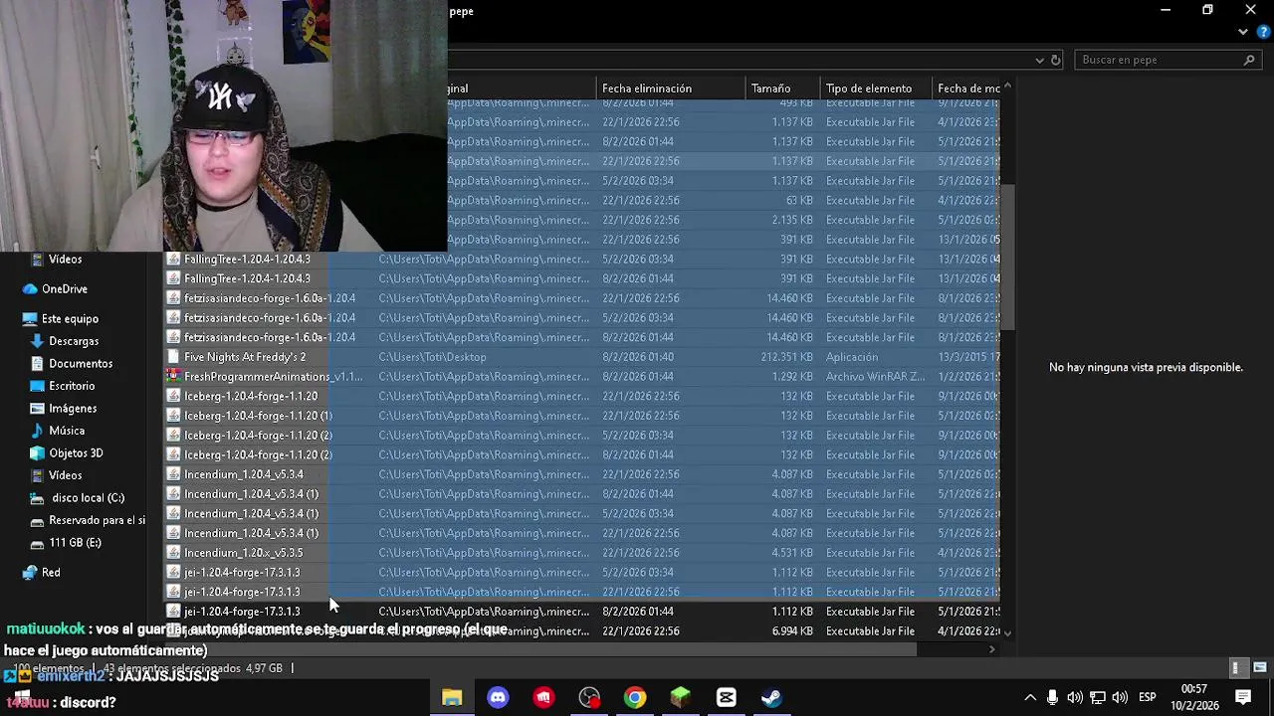1274x716 pixels.
Task: Open the Música folder
Action: click(x=67, y=431)
